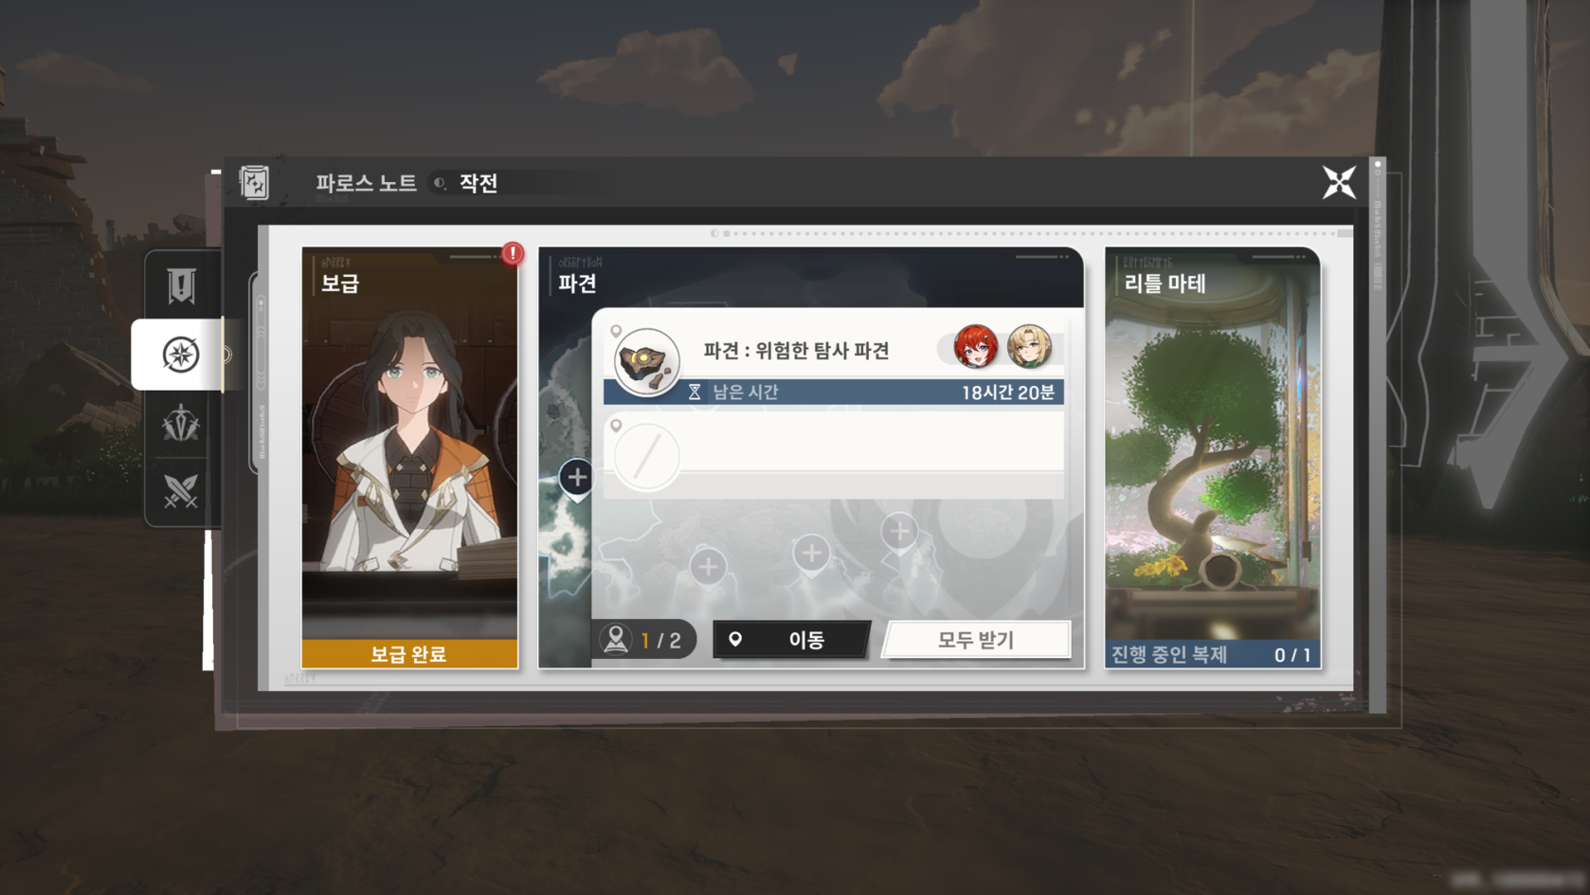Select the red-haired dispatched character portrait
Screen dimensions: 1590x895
point(975,347)
